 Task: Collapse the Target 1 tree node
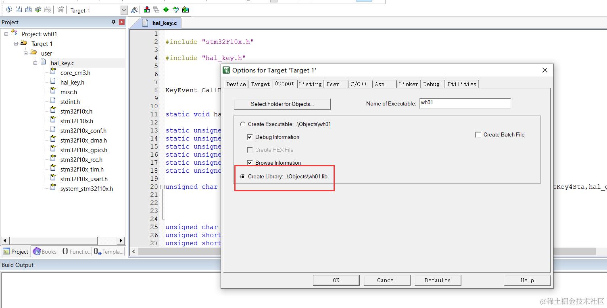(16, 43)
